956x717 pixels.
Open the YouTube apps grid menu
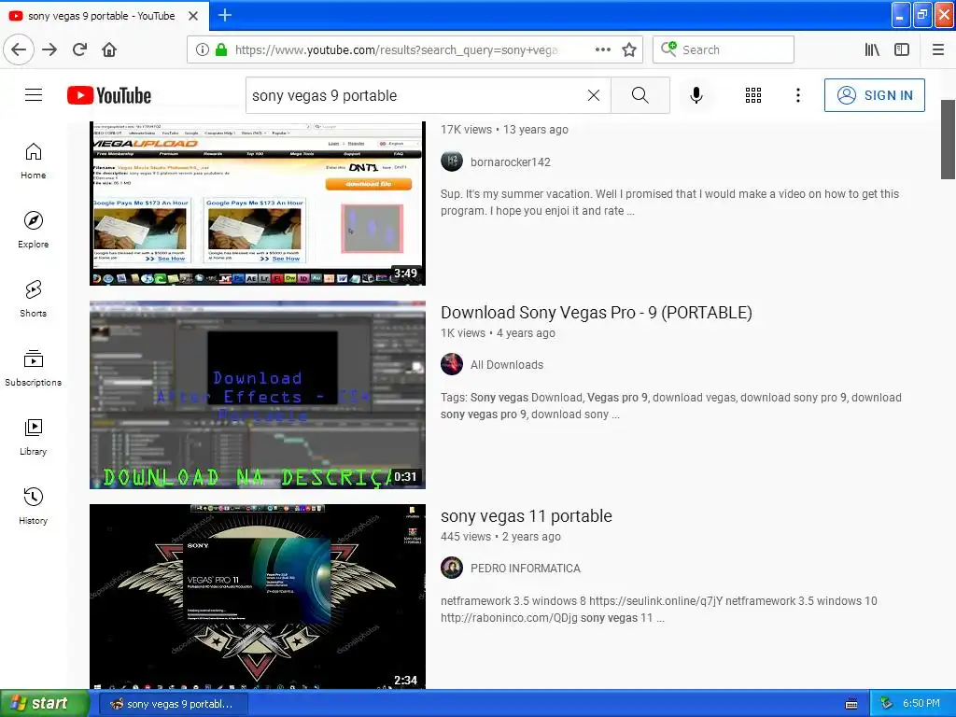coord(753,96)
